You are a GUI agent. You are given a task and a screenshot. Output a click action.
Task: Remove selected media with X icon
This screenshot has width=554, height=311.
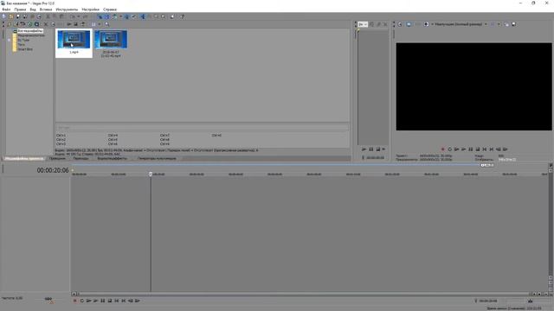[x=45, y=24]
